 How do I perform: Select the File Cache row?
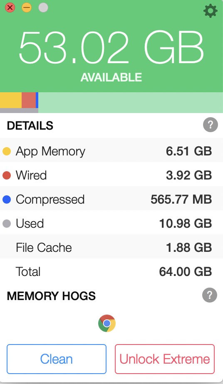[x=111, y=247]
